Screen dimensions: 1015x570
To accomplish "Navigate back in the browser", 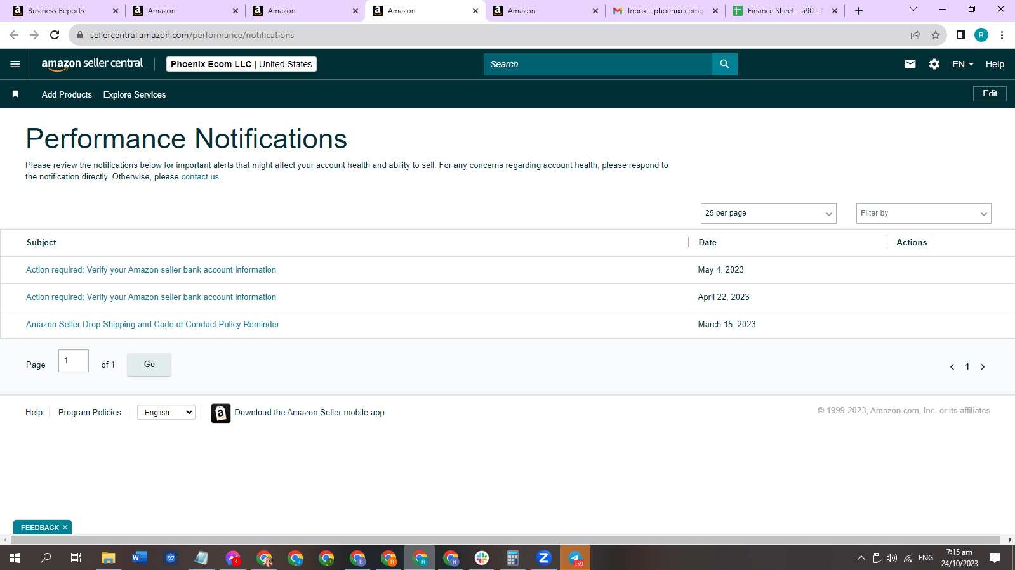I will point(14,35).
